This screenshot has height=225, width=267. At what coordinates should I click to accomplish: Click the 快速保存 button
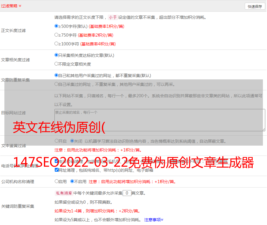[255, 6]
